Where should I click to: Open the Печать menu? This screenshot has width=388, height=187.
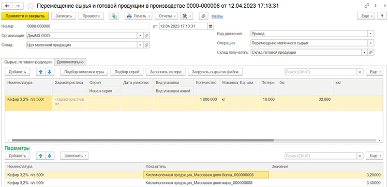138,16
